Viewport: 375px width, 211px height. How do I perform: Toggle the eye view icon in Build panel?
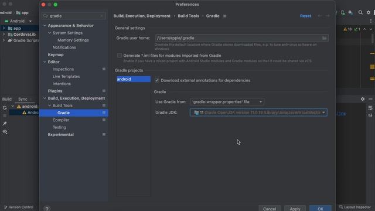coord(5,132)
